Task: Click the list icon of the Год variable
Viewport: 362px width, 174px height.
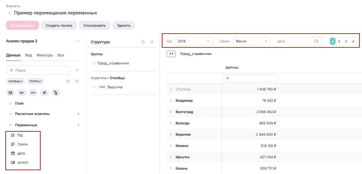Action: click(x=13, y=135)
